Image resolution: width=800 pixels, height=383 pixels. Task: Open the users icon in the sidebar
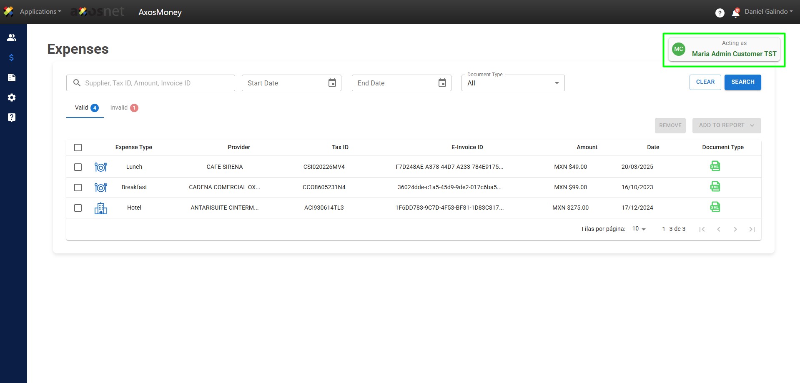(x=12, y=38)
